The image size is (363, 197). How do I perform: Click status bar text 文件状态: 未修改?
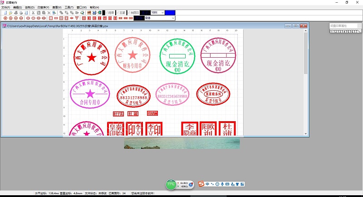(95, 193)
